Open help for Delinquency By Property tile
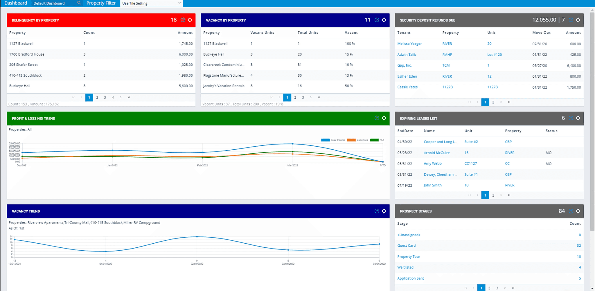The width and height of the screenshot is (595, 291). [183, 20]
